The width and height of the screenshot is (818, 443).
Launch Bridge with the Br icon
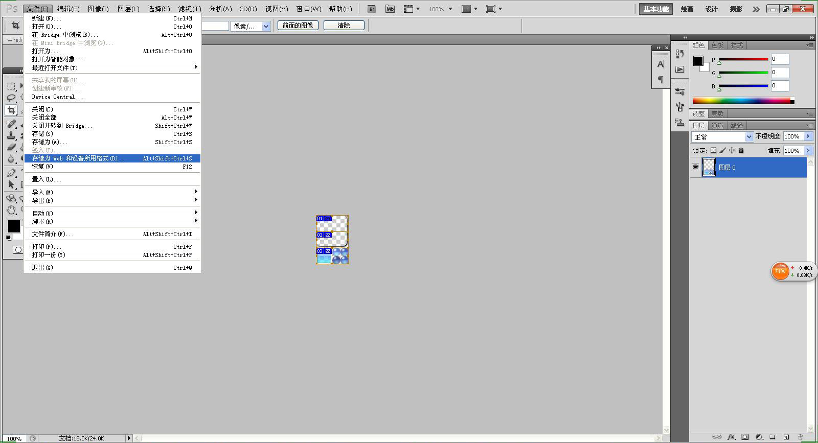click(372, 9)
